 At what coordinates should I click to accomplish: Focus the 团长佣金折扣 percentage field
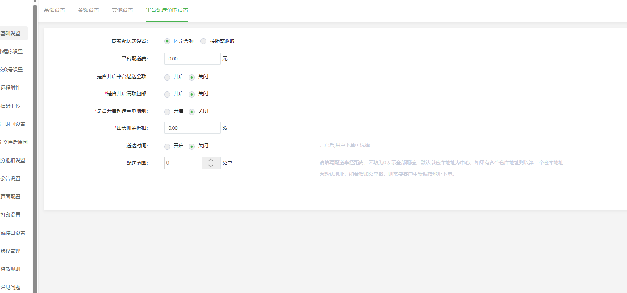click(192, 128)
